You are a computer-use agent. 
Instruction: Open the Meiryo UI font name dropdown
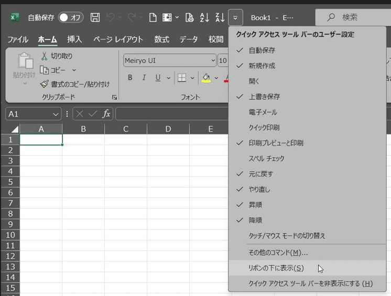click(x=213, y=61)
